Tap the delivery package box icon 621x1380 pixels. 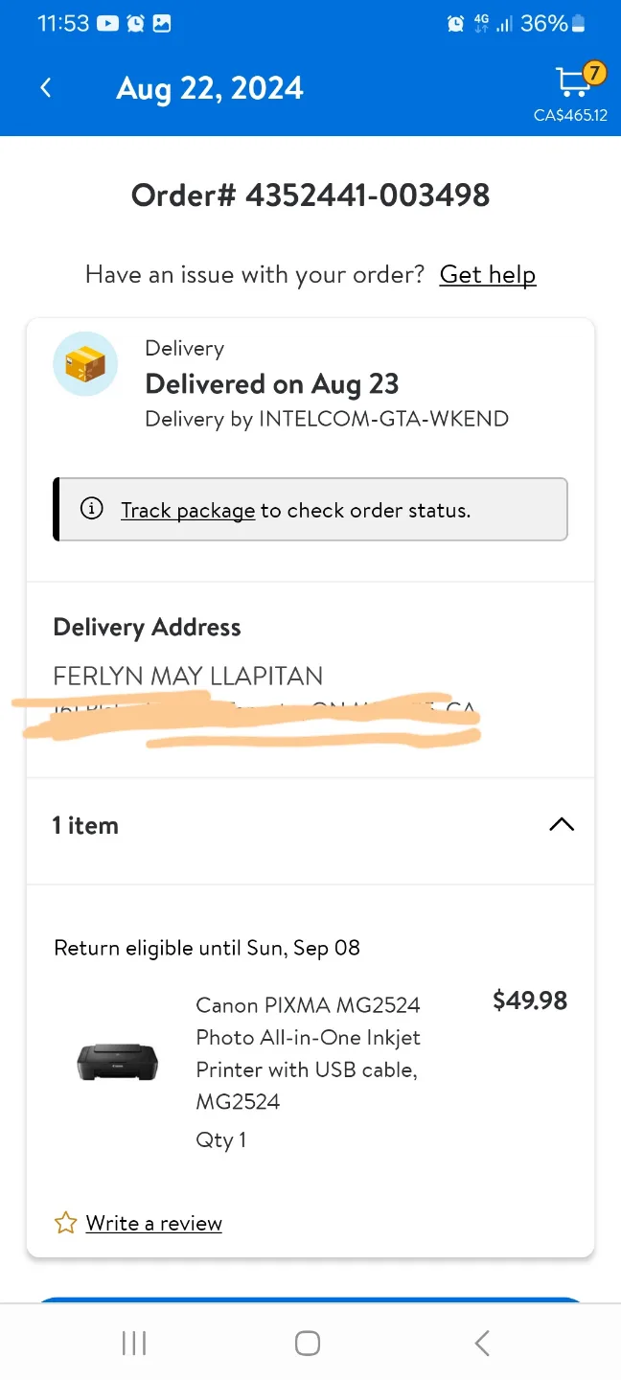[85, 363]
